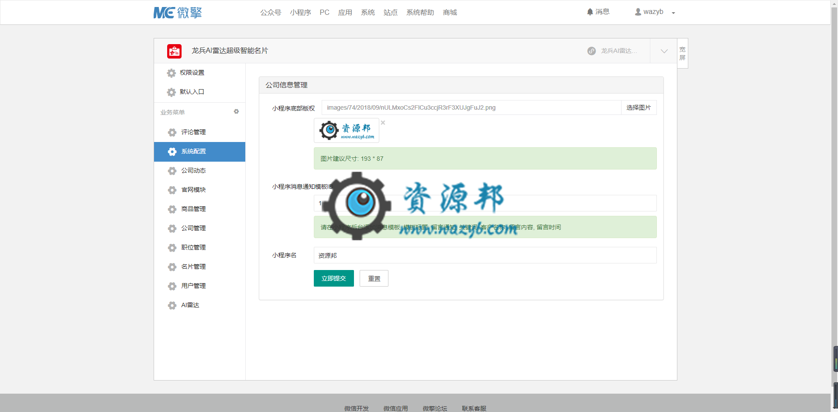Image resolution: width=838 pixels, height=412 pixels.
Task: Click the 名片管理 gear icon
Action: (x=172, y=267)
